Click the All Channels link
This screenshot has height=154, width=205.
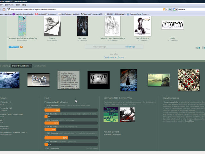(x=40, y=66)
